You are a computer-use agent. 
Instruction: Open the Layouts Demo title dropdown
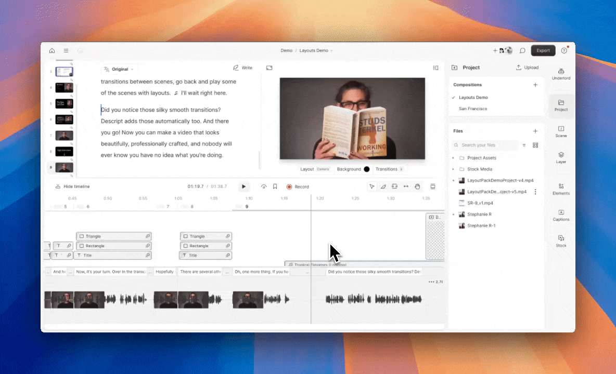(x=316, y=50)
